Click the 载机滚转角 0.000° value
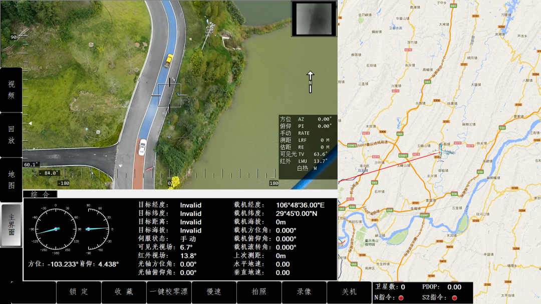Viewport: 541px width, 304px height. coord(286,247)
